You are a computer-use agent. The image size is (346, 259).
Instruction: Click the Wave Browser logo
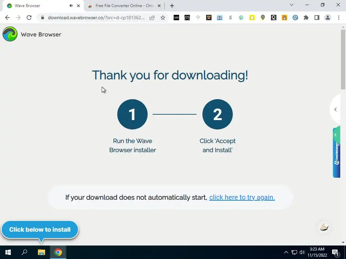[x=10, y=34]
